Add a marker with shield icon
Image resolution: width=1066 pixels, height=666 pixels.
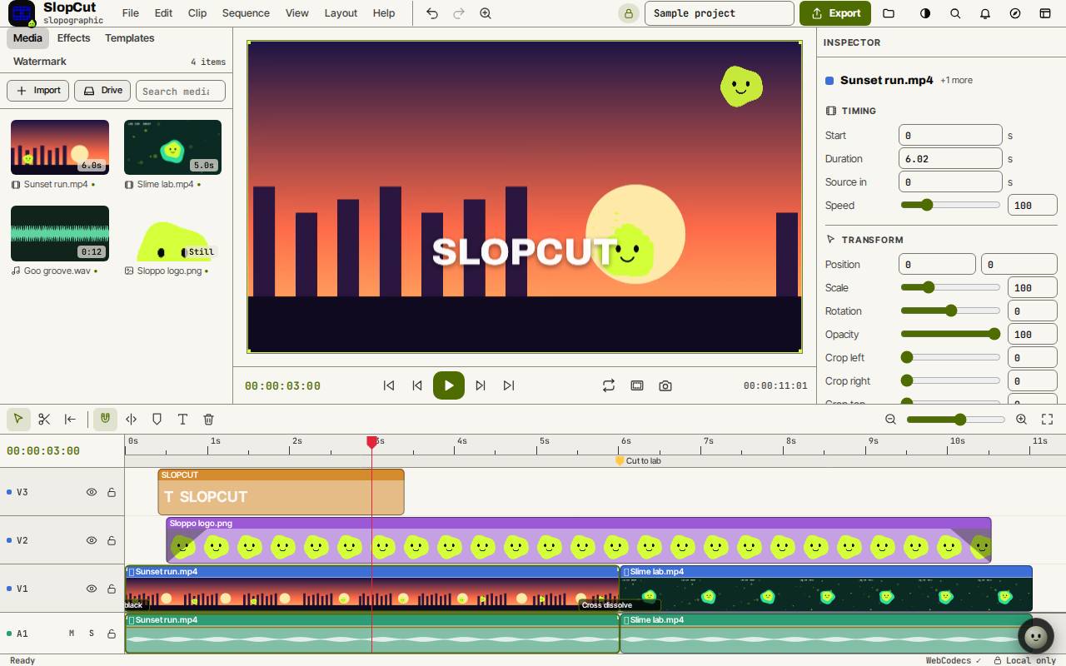click(157, 419)
